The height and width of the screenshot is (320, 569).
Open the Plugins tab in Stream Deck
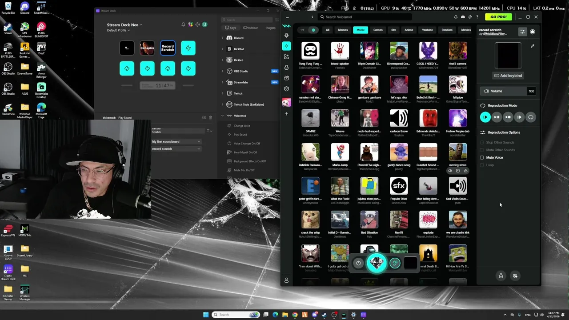tap(270, 28)
